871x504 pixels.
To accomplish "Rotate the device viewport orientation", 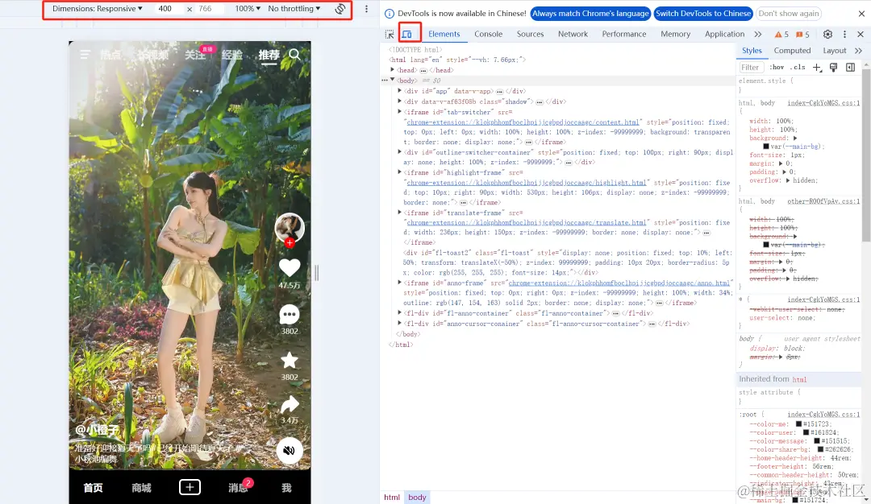I will pyautogui.click(x=340, y=9).
